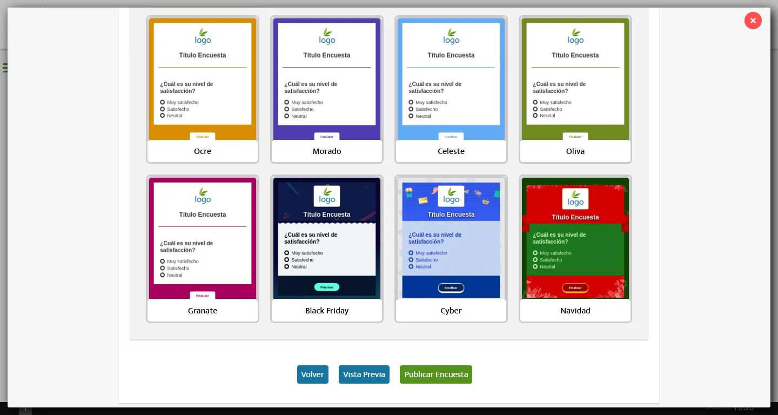Select 'Muy satisfecho' radio in the Cyber preview
This screenshot has height=415, width=778.
(411, 253)
